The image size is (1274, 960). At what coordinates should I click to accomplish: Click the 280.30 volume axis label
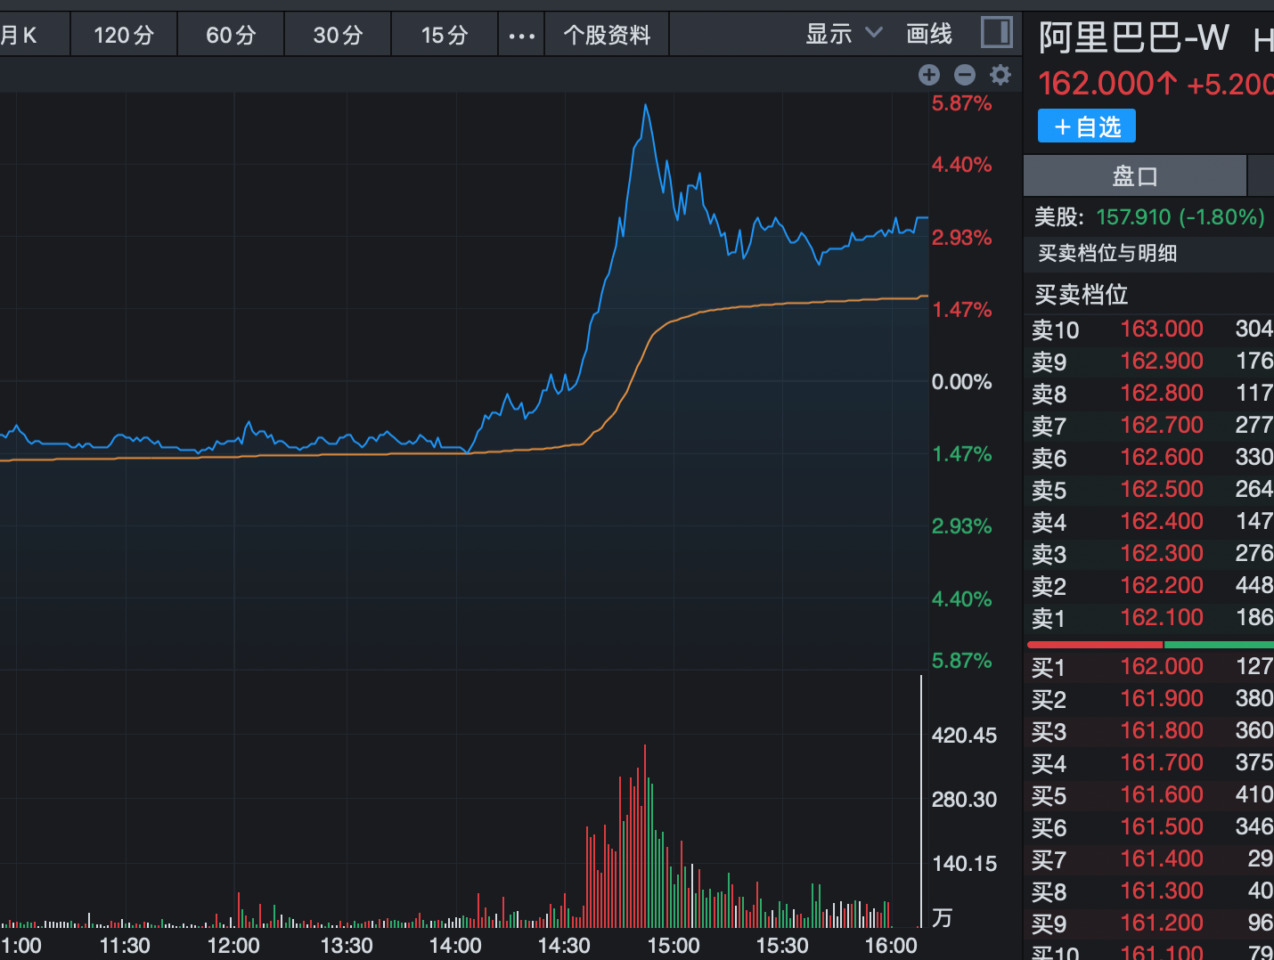point(964,800)
